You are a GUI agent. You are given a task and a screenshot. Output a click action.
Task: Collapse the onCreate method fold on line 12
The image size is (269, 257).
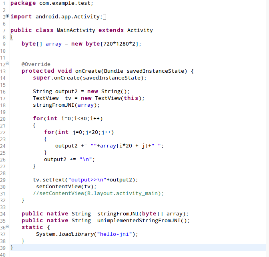click(7, 64)
